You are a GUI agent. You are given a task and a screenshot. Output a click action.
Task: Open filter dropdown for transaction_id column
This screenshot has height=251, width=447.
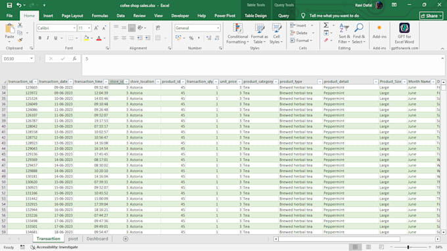coord(35,81)
